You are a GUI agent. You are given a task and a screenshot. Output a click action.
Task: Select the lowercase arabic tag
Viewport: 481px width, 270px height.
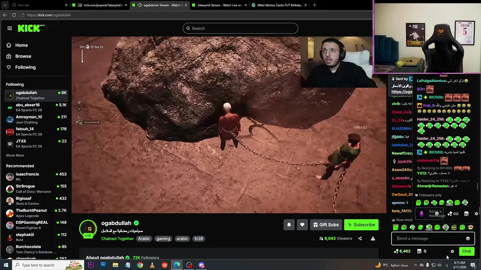point(182,238)
